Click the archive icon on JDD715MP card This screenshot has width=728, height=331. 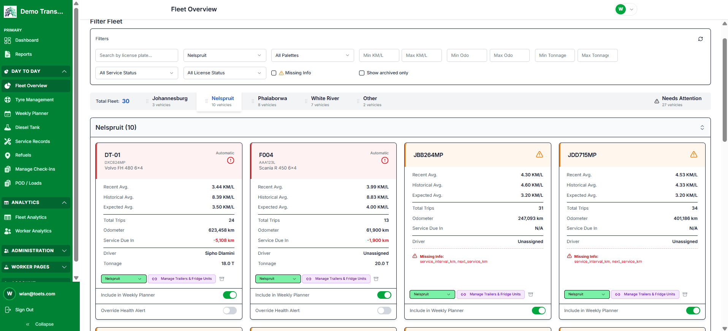point(685,294)
